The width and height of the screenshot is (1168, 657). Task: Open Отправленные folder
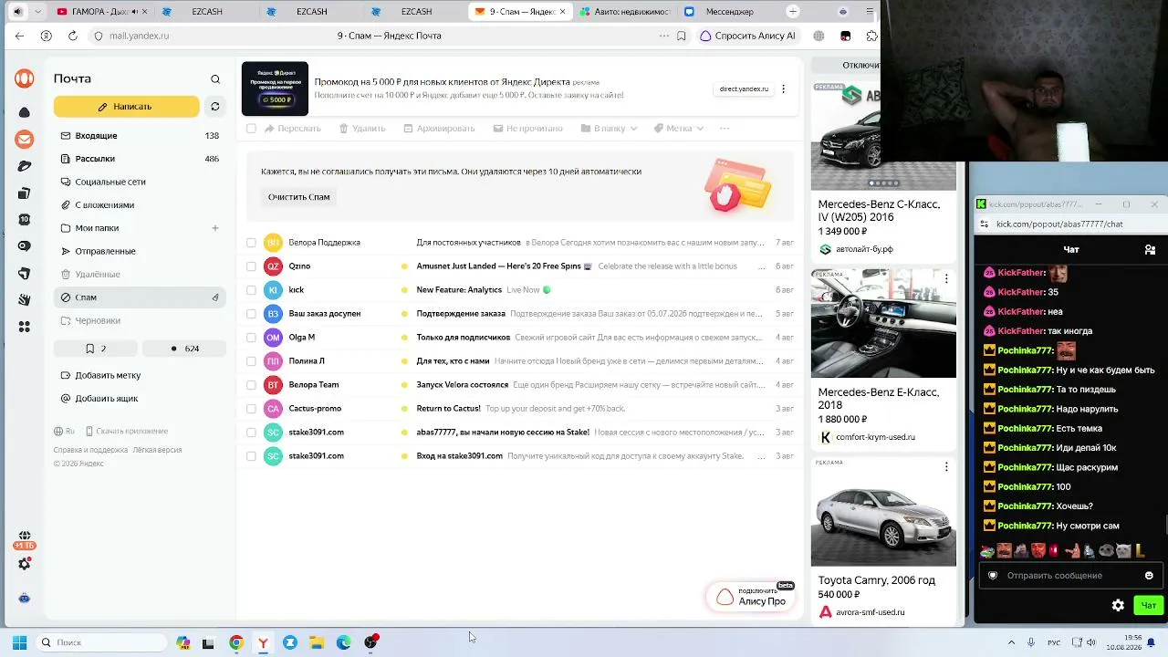tap(140, 251)
